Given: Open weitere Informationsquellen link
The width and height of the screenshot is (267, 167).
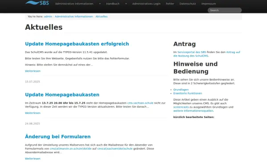Looking at the screenshot, I should 193,111.
